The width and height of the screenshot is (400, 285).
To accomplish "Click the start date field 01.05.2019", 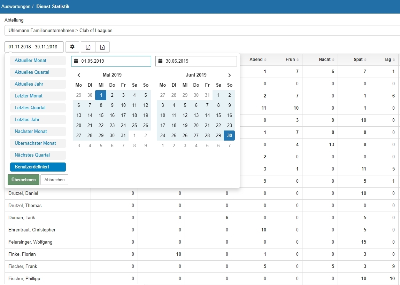I will [x=111, y=61].
